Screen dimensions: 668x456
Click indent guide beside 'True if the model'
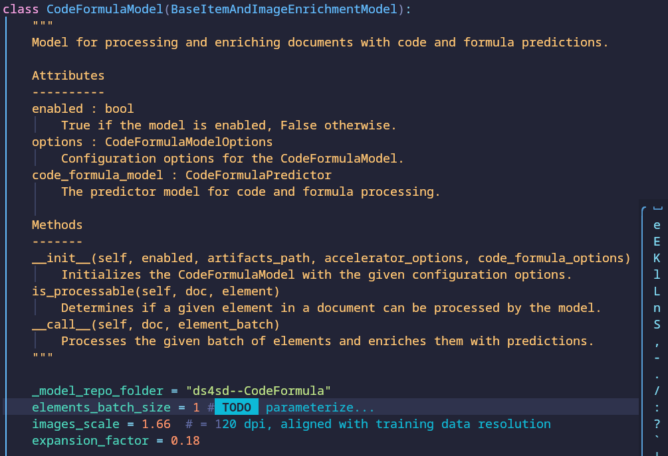pyautogui.click(x=35, y=125)
